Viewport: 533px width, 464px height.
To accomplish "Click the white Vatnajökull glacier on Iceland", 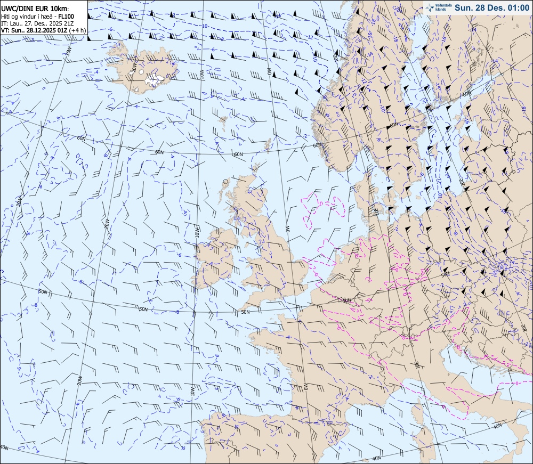I will point(155,80).
